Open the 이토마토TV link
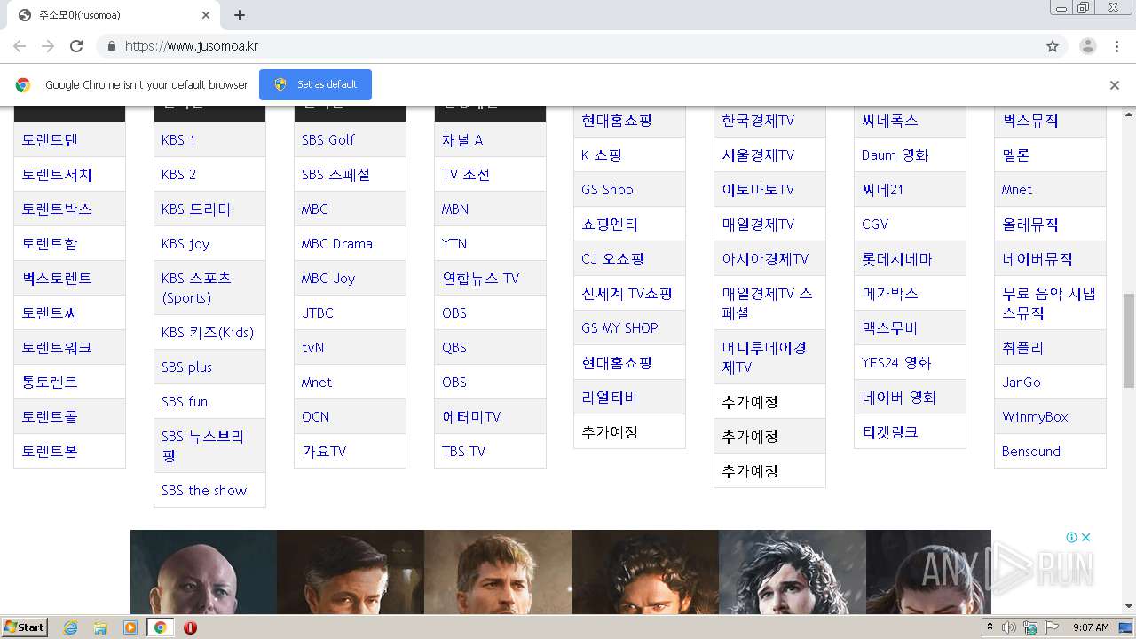 (x=758, y=190)
